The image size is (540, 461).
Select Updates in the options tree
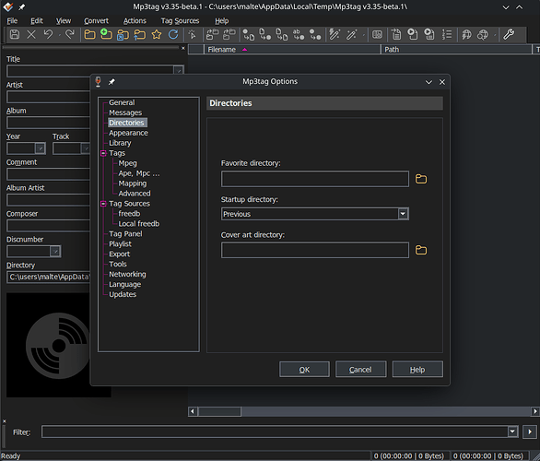[x=123, y=295]
